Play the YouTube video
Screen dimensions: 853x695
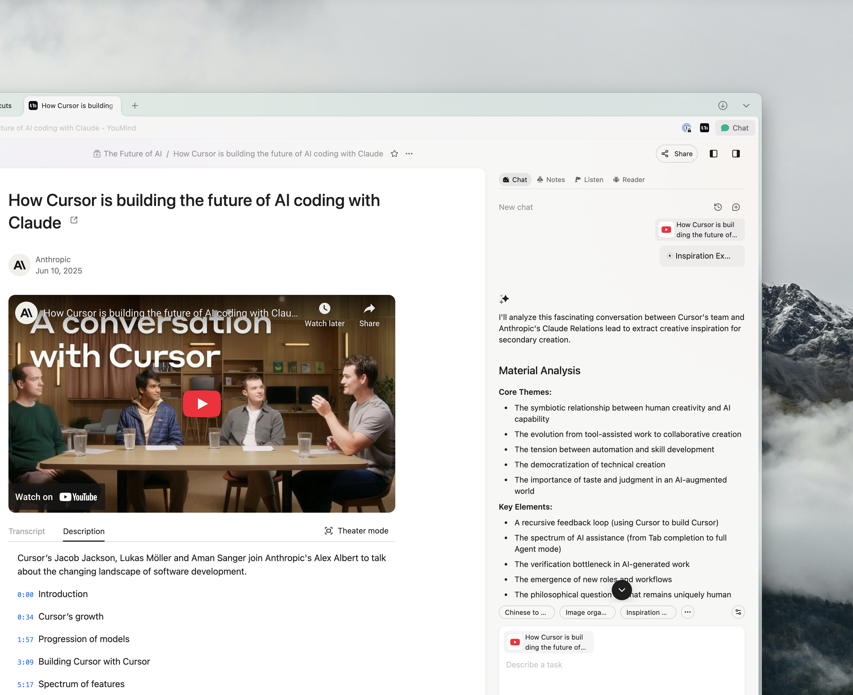coord(202,403)
